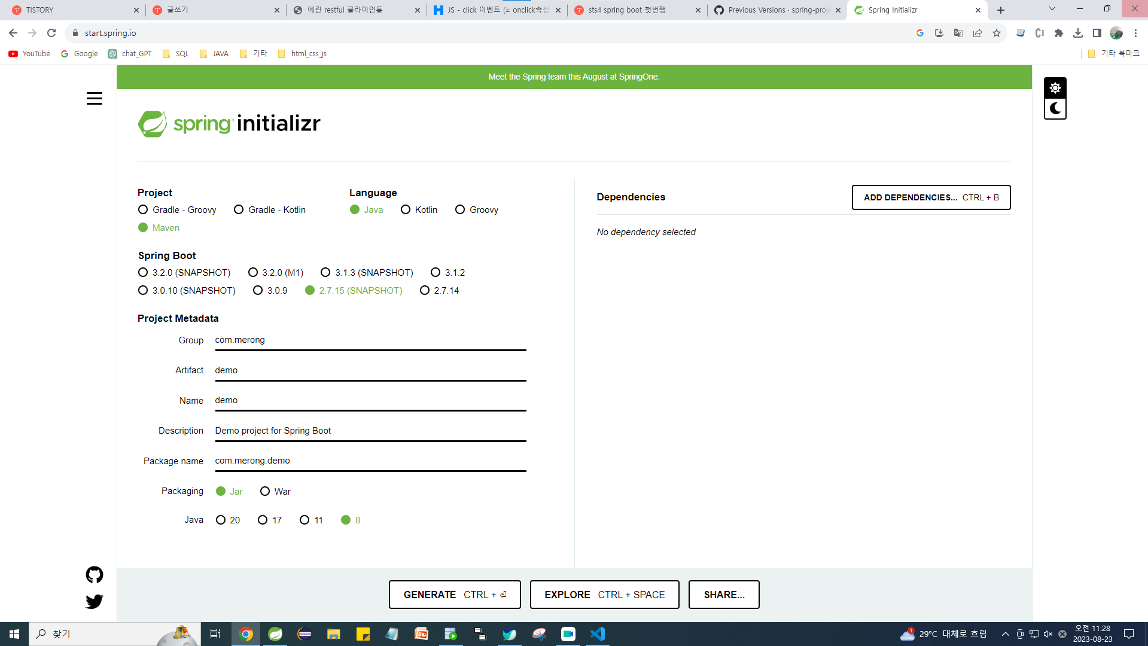Share this page icon in address bar
The width and height of the screenshot is (1148, 646).
978,33
